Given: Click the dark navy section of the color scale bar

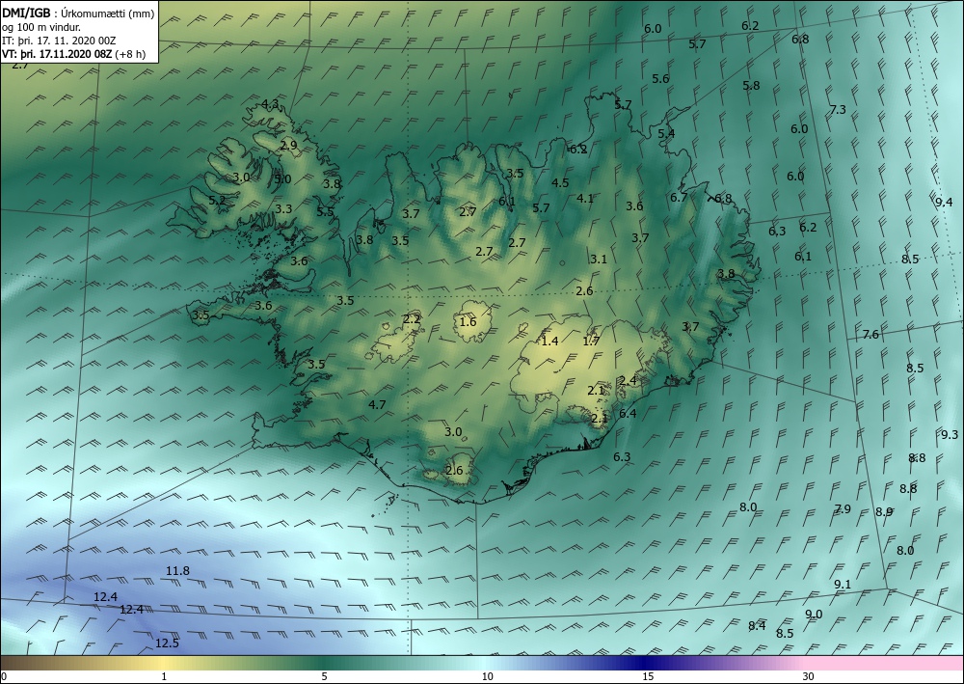Looking at the screenshot, I should 646,663.
